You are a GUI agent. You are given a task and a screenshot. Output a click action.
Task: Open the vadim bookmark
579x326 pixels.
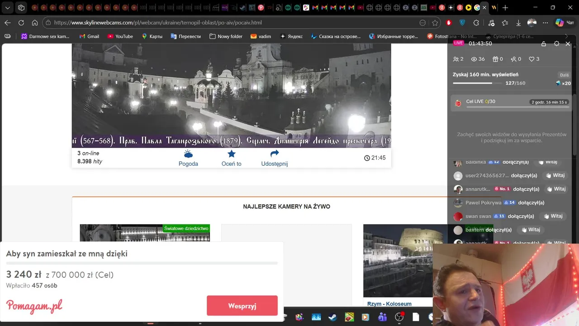pyautogui.click(x=261, y=36)
